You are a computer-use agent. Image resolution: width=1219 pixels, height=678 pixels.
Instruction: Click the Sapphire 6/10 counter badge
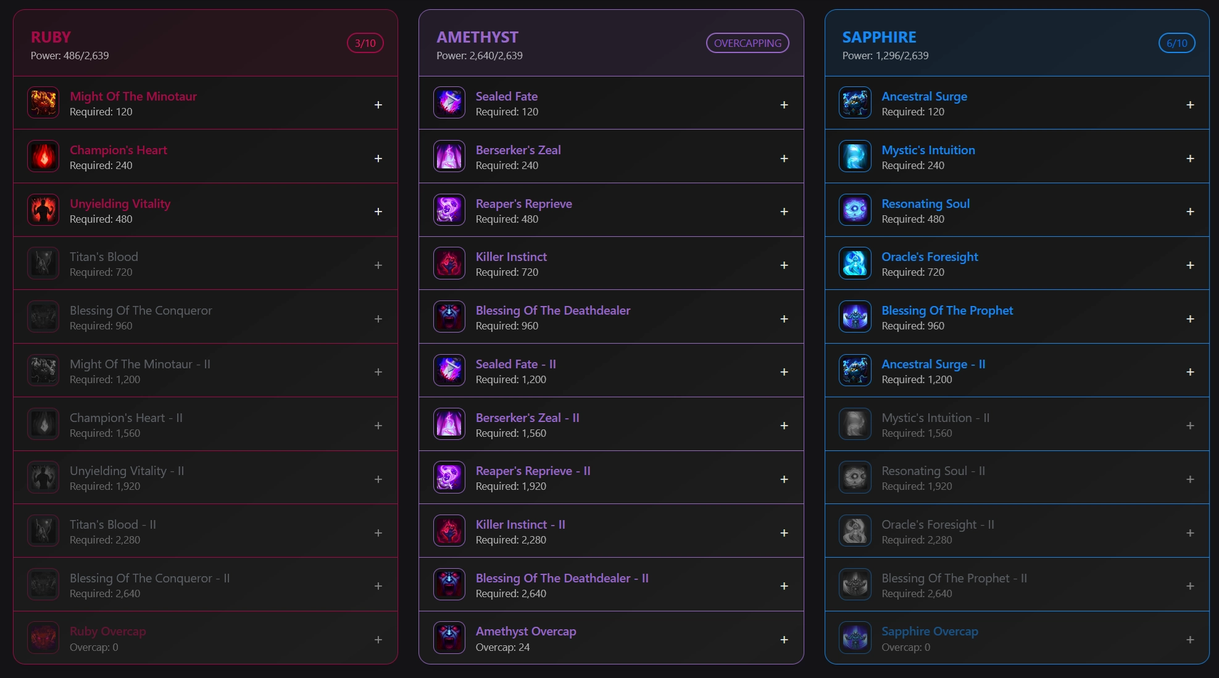1177,43
